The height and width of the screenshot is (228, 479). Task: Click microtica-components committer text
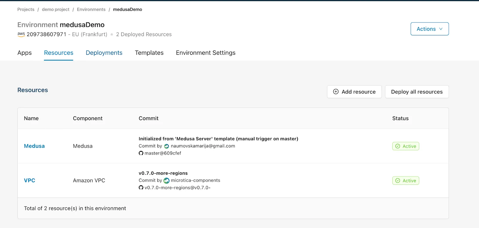pyautogui.click(x=195, y=180)
